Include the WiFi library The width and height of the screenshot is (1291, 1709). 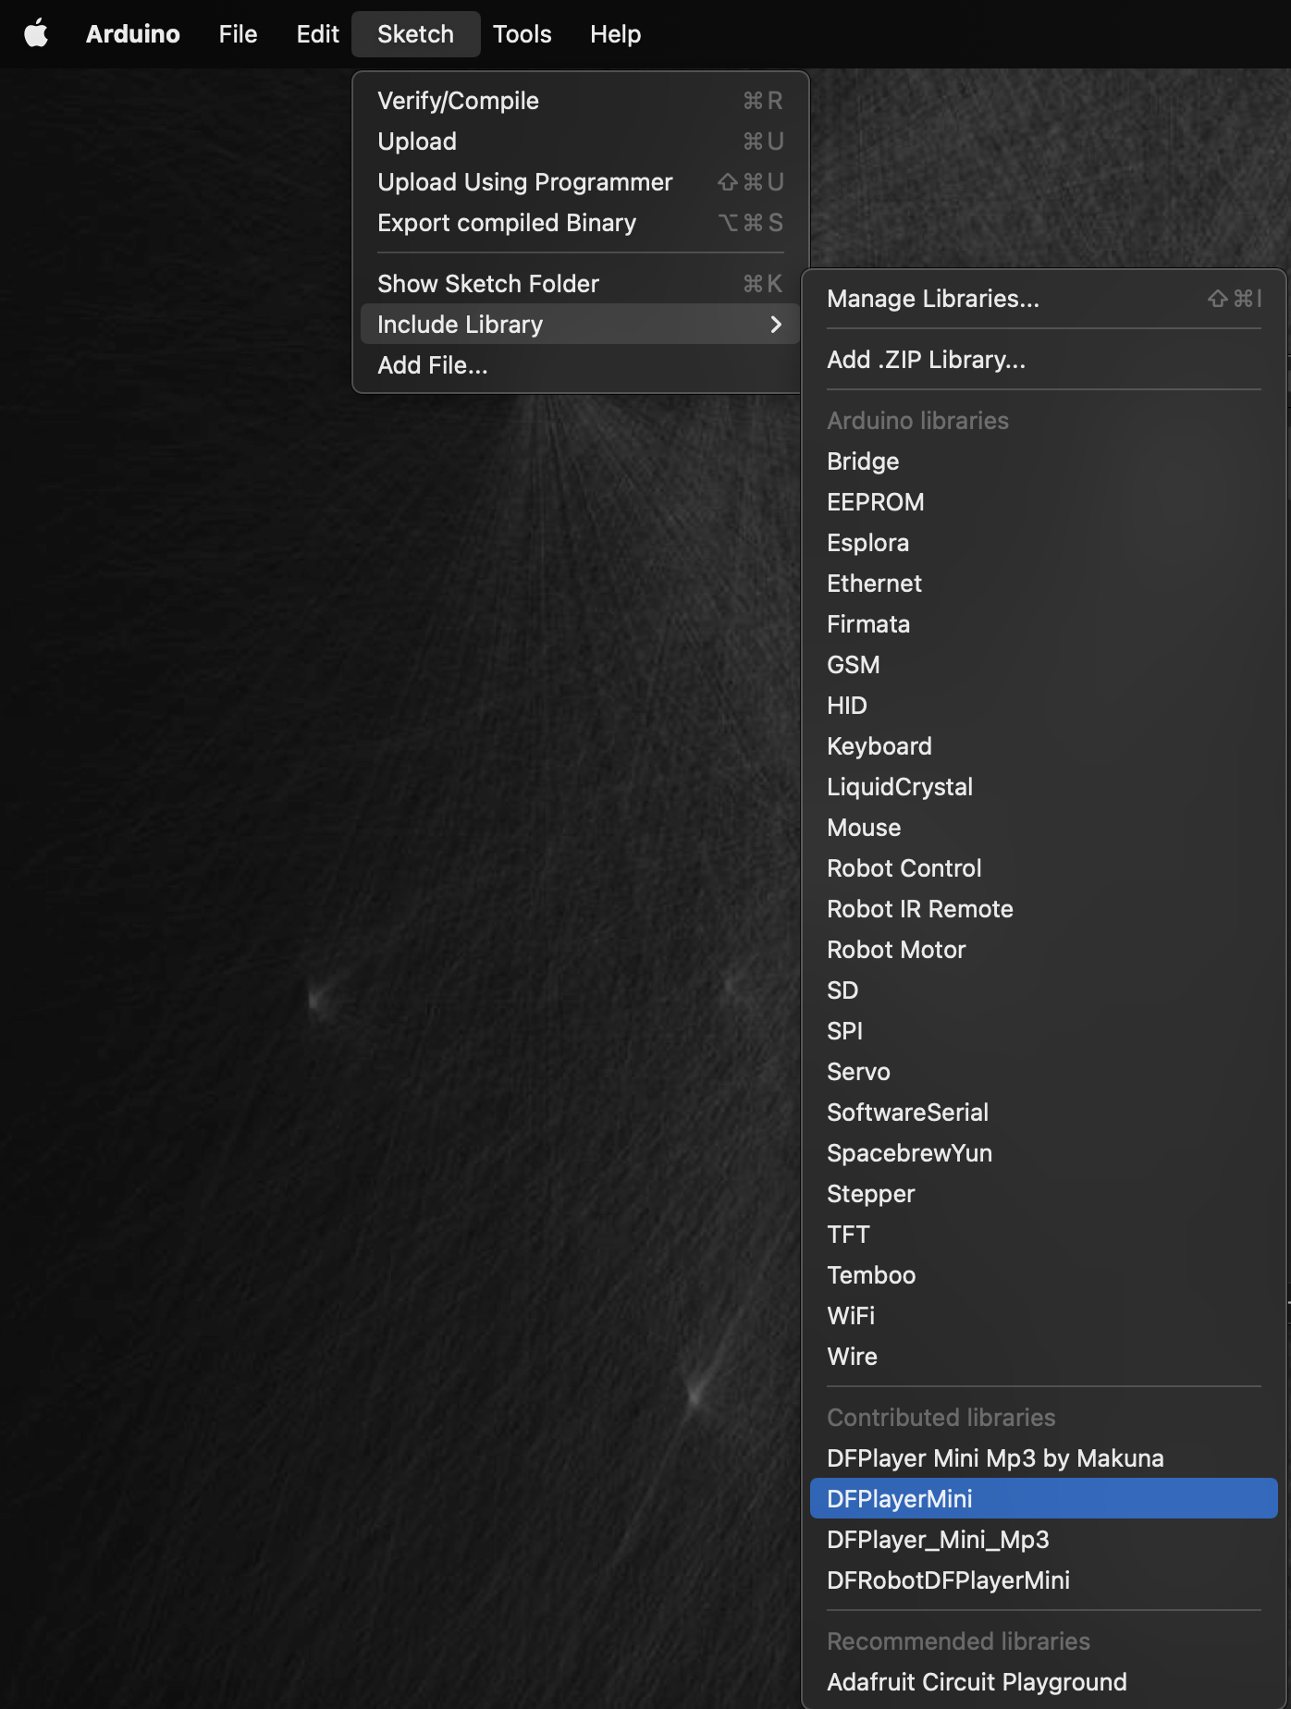tap(1043, 1316)
